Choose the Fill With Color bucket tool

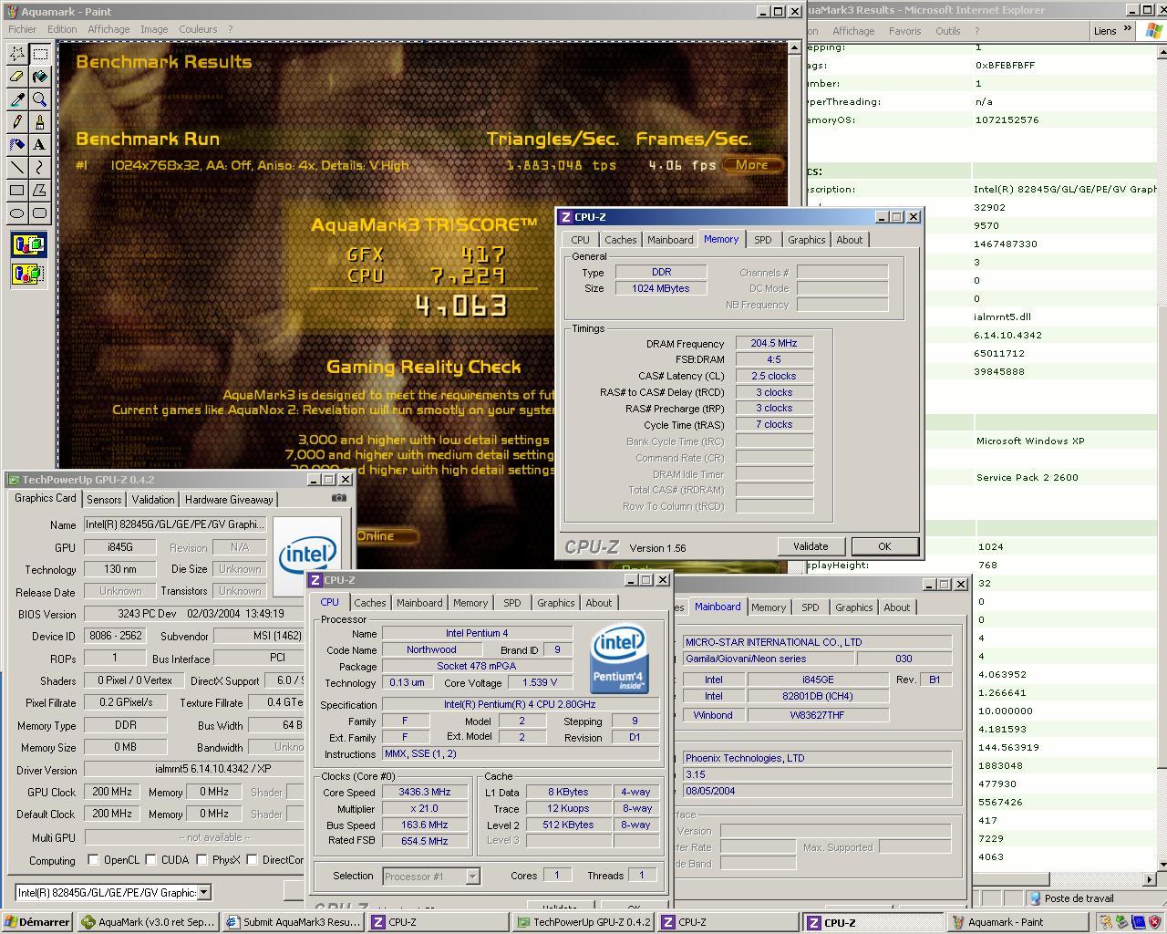tap(39, 77)
